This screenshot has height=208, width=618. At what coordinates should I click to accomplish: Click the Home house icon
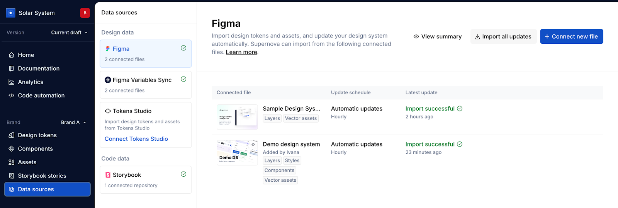click(x=12, y=55)
